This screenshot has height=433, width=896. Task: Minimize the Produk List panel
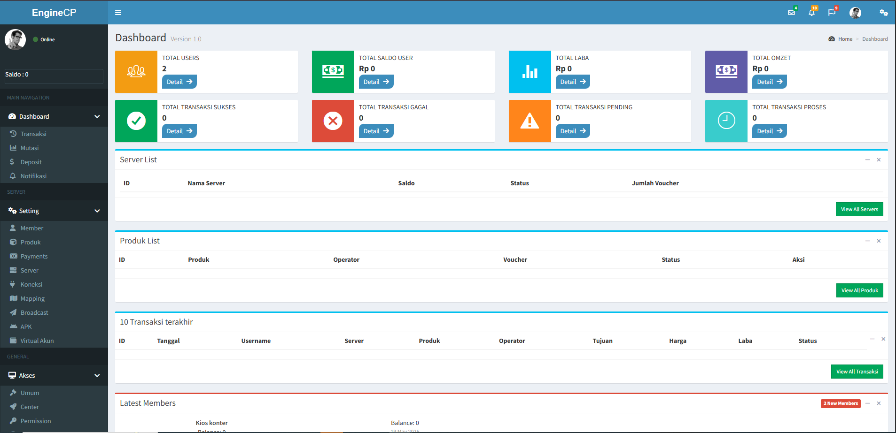click(867, 241)
